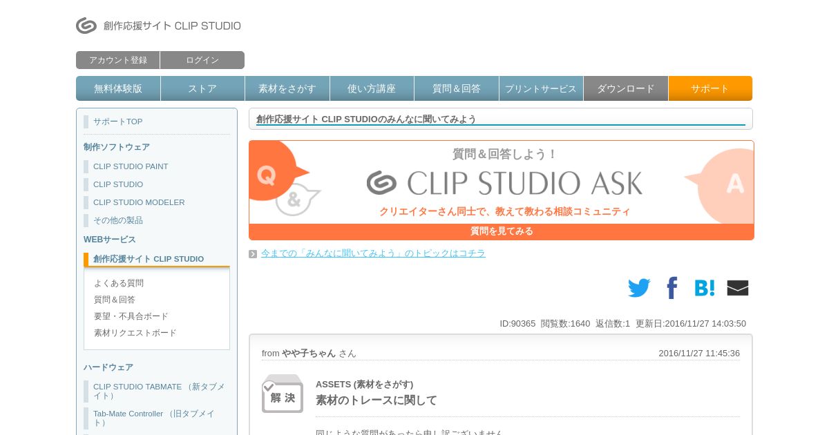The image size is (829, 435).
Task: Open CLIP STUDIO sidebar link under 制作ソフトウェア
Action: pyautogui.click(x=118, y=184)
